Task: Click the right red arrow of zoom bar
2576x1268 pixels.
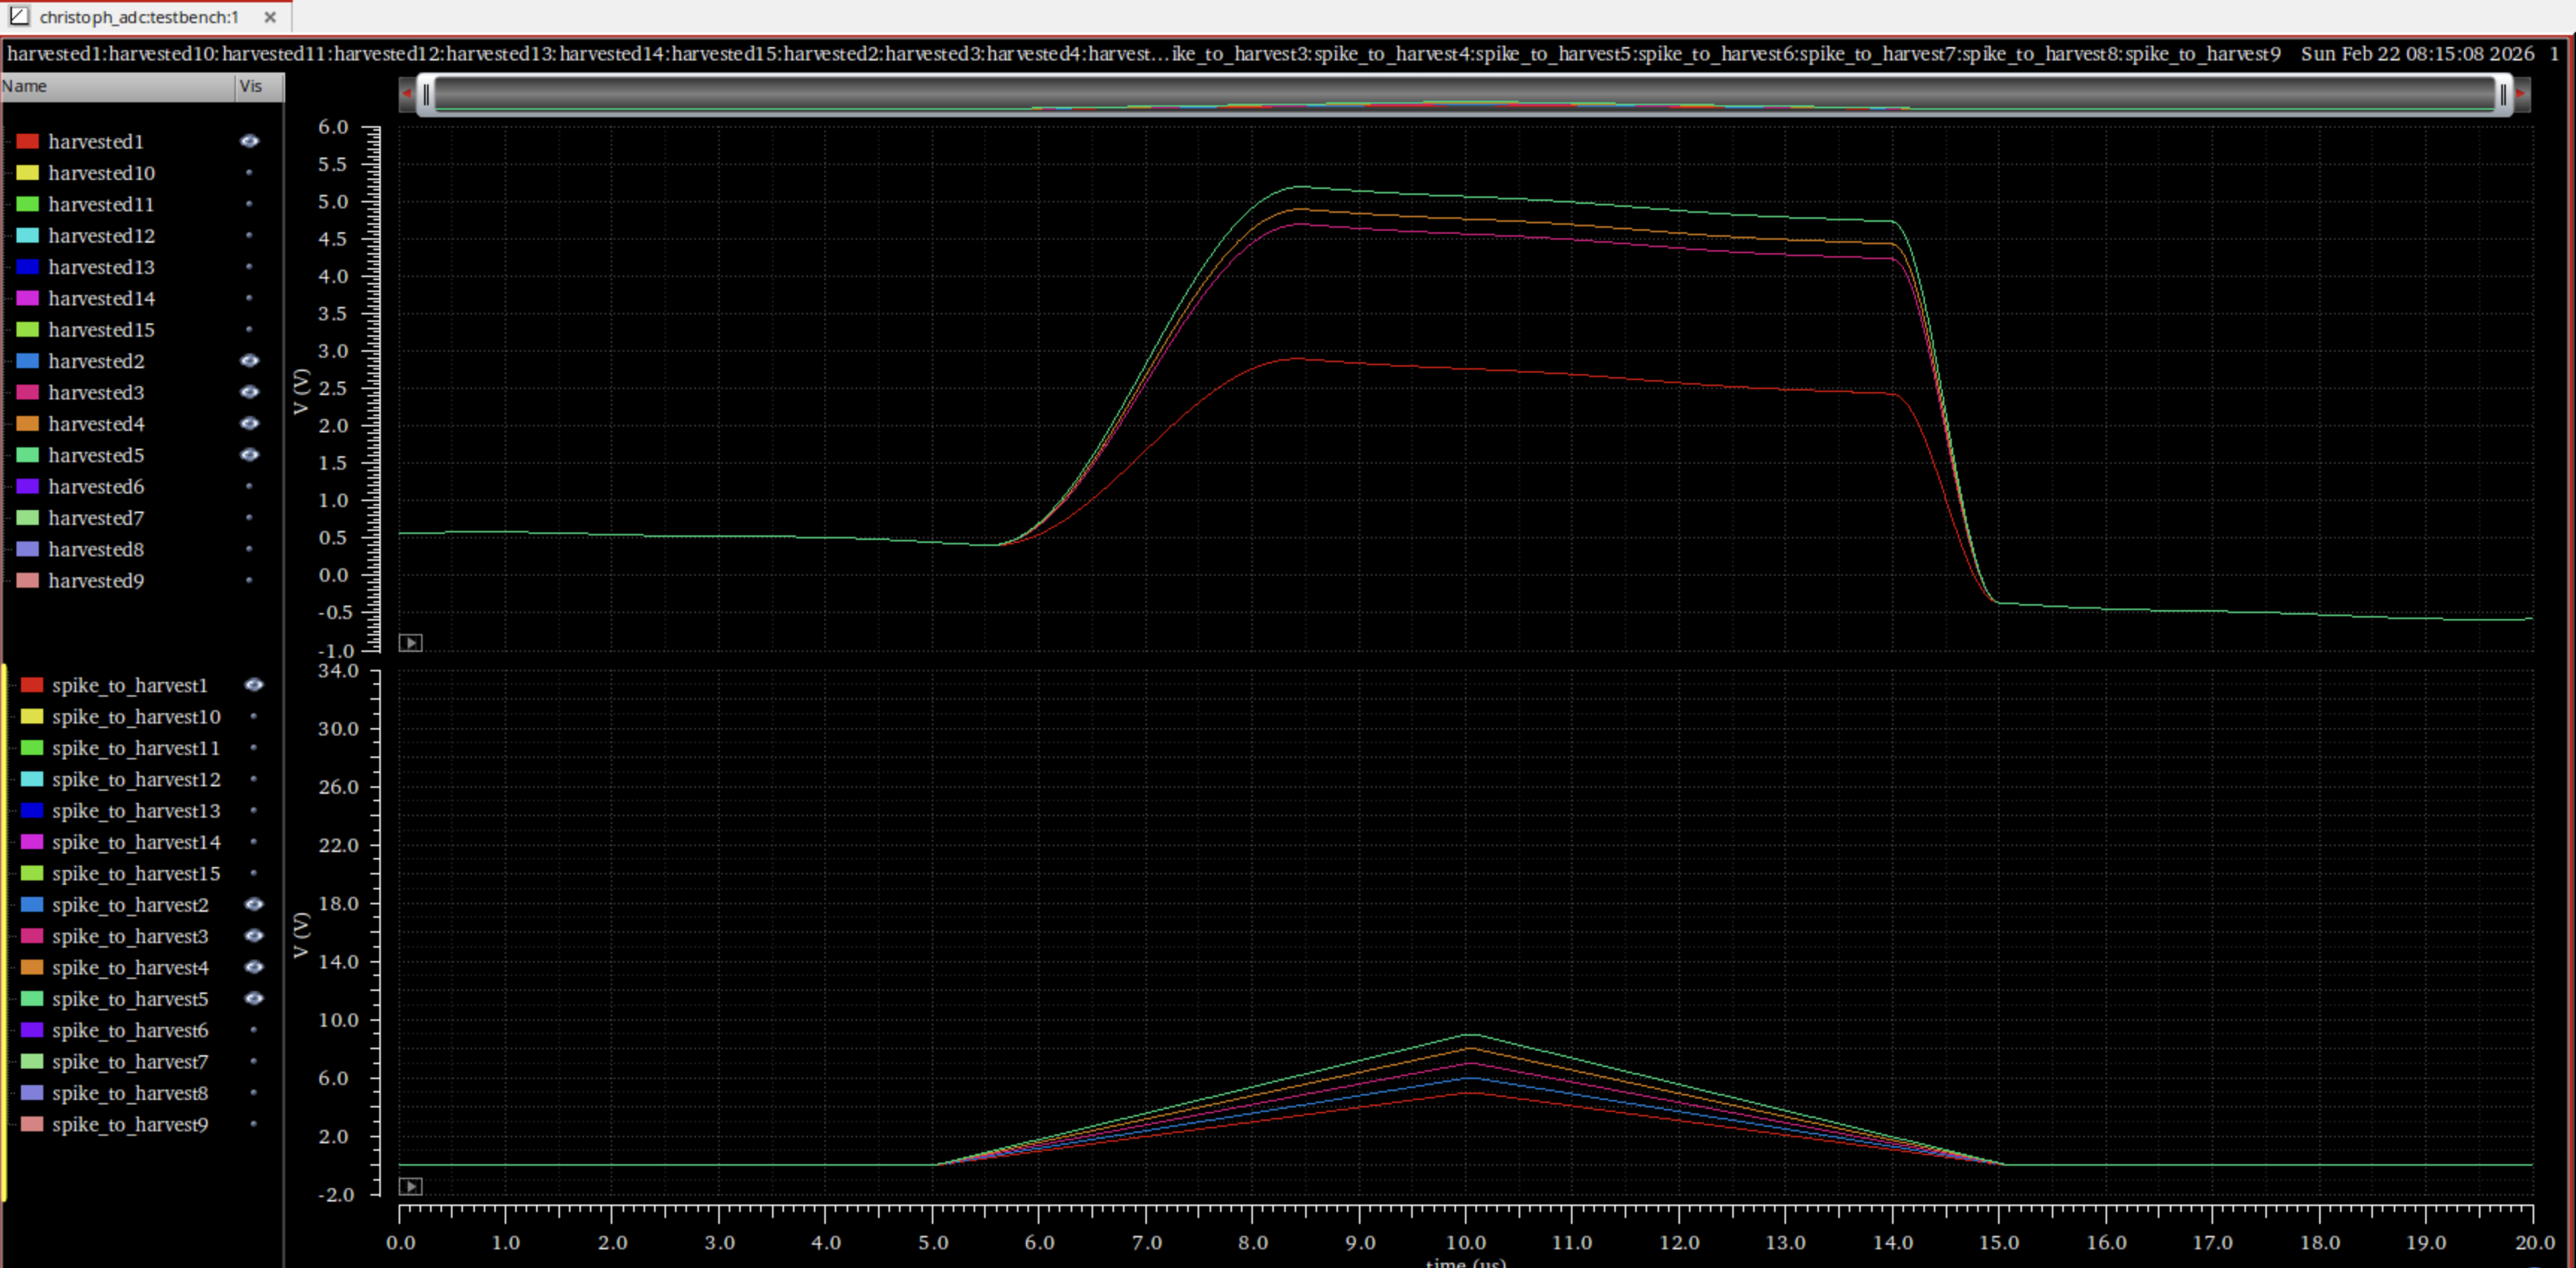Action: pos(2522,94)
